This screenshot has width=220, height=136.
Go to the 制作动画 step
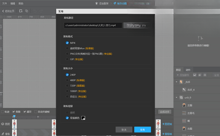click(x=120, y=3)
